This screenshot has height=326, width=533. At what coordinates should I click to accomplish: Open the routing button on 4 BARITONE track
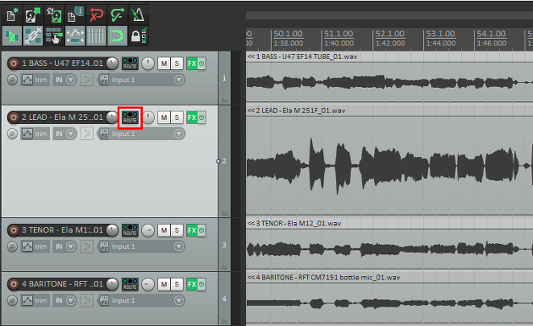pyautogui.click(x=130, y=285)
